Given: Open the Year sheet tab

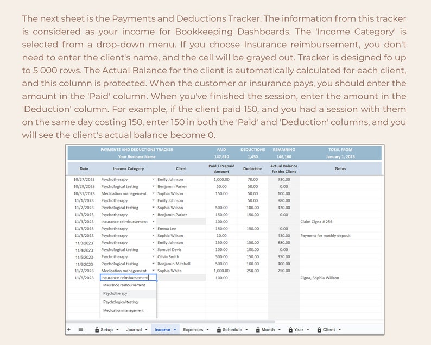Looking at the screenshot, I should point(299,330).
